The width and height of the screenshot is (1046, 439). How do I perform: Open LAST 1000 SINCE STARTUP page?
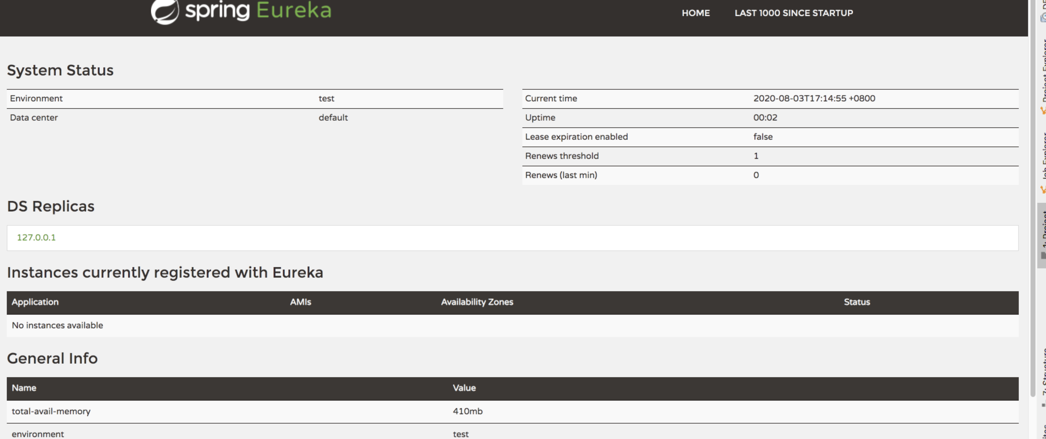(793, 13)
